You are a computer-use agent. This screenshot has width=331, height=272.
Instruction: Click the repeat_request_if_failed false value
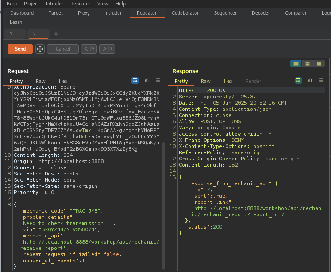(x=111, y=254)
